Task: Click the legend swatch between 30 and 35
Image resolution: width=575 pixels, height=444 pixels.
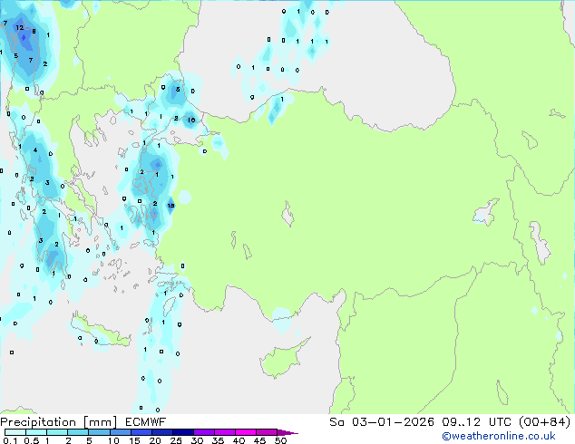Action: click(x=204, y=432)
